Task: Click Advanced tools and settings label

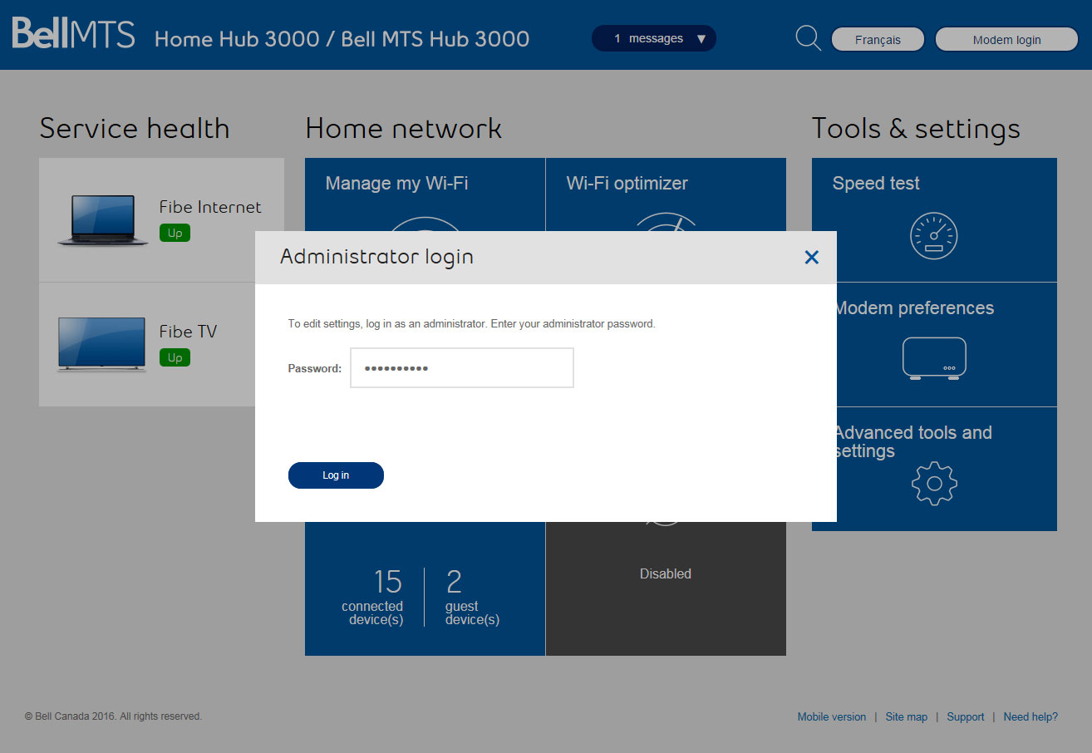Action: coord(913,441)
